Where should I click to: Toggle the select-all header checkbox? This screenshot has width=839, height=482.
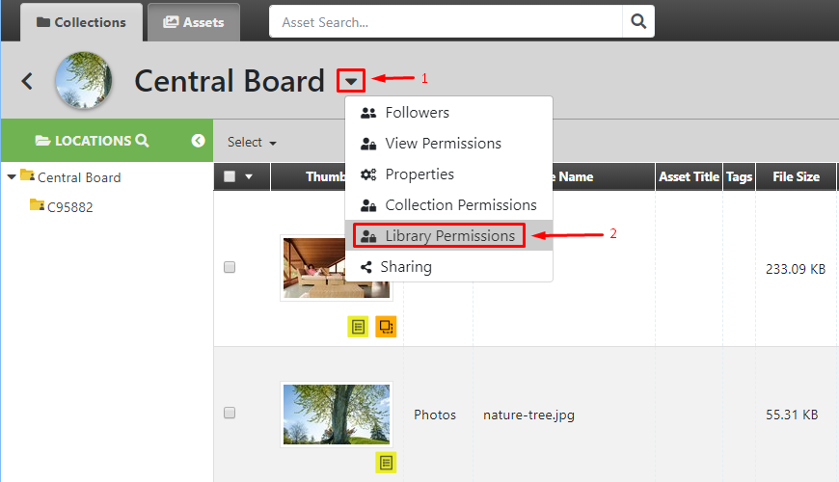pyautogui.click(x=230, y=176)
